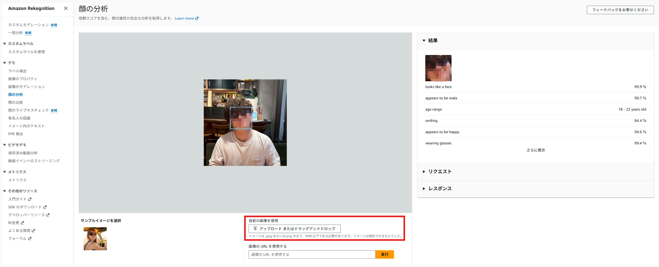Open SDK のダウンロード link
This screenshot has height=267, width=659.
27,207
